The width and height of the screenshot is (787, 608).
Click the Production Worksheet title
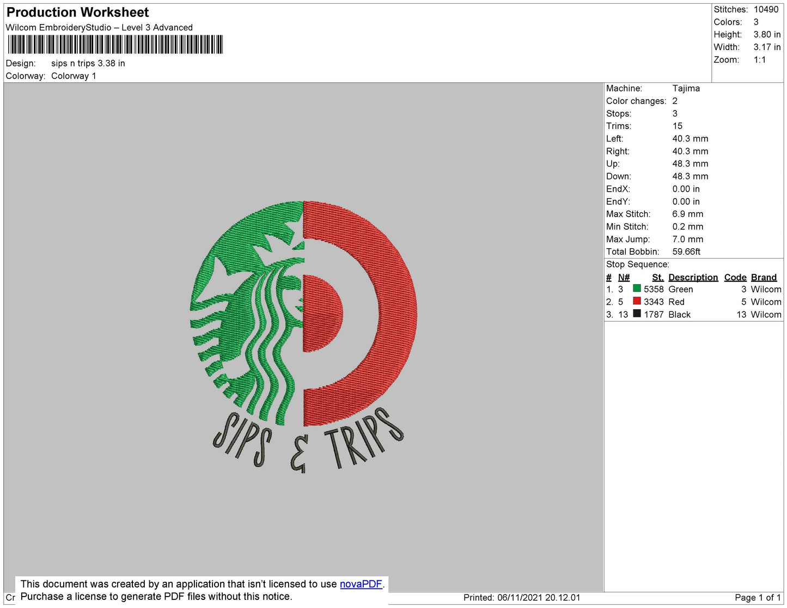(78, 12)
